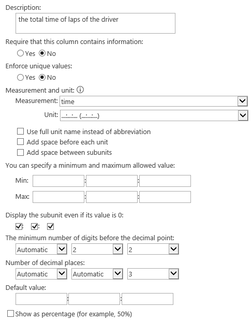Select Yes for Require column contains information
The width and height of the screenshot is (251, 322).
20,53
